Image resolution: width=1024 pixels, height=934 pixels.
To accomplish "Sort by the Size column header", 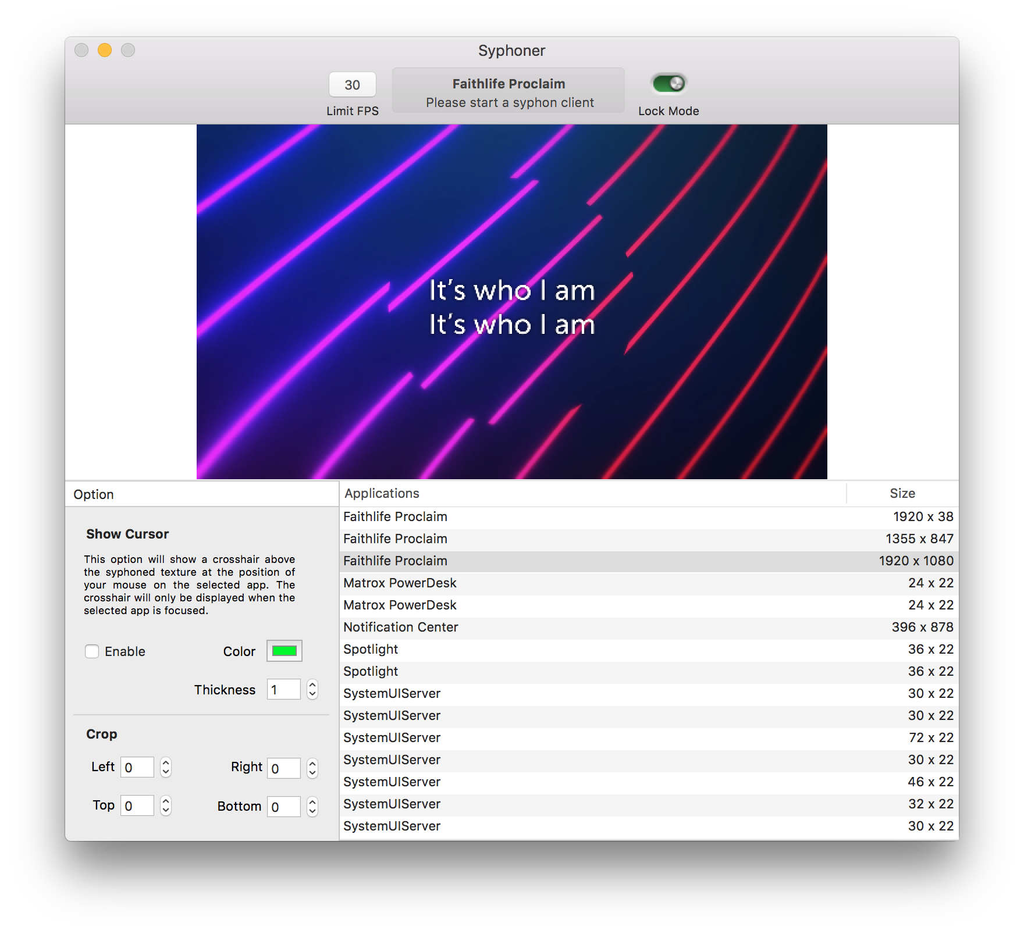I will (902, 494).
